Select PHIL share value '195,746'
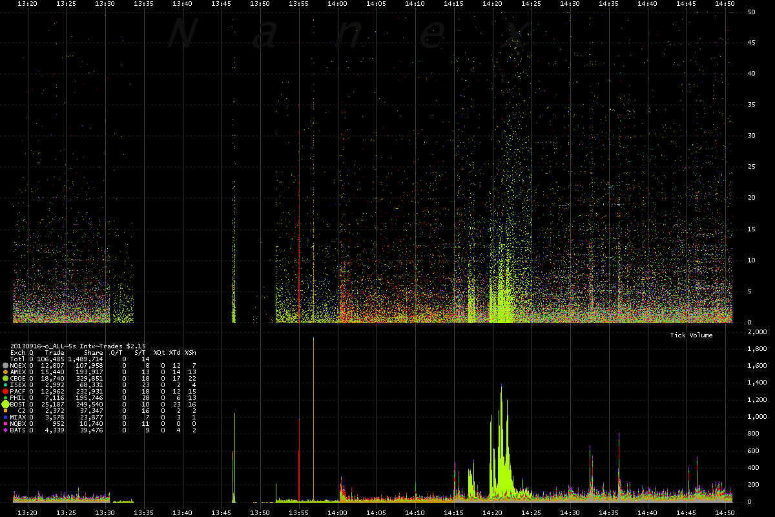775x517 pixels. click(x=90, y=398)
